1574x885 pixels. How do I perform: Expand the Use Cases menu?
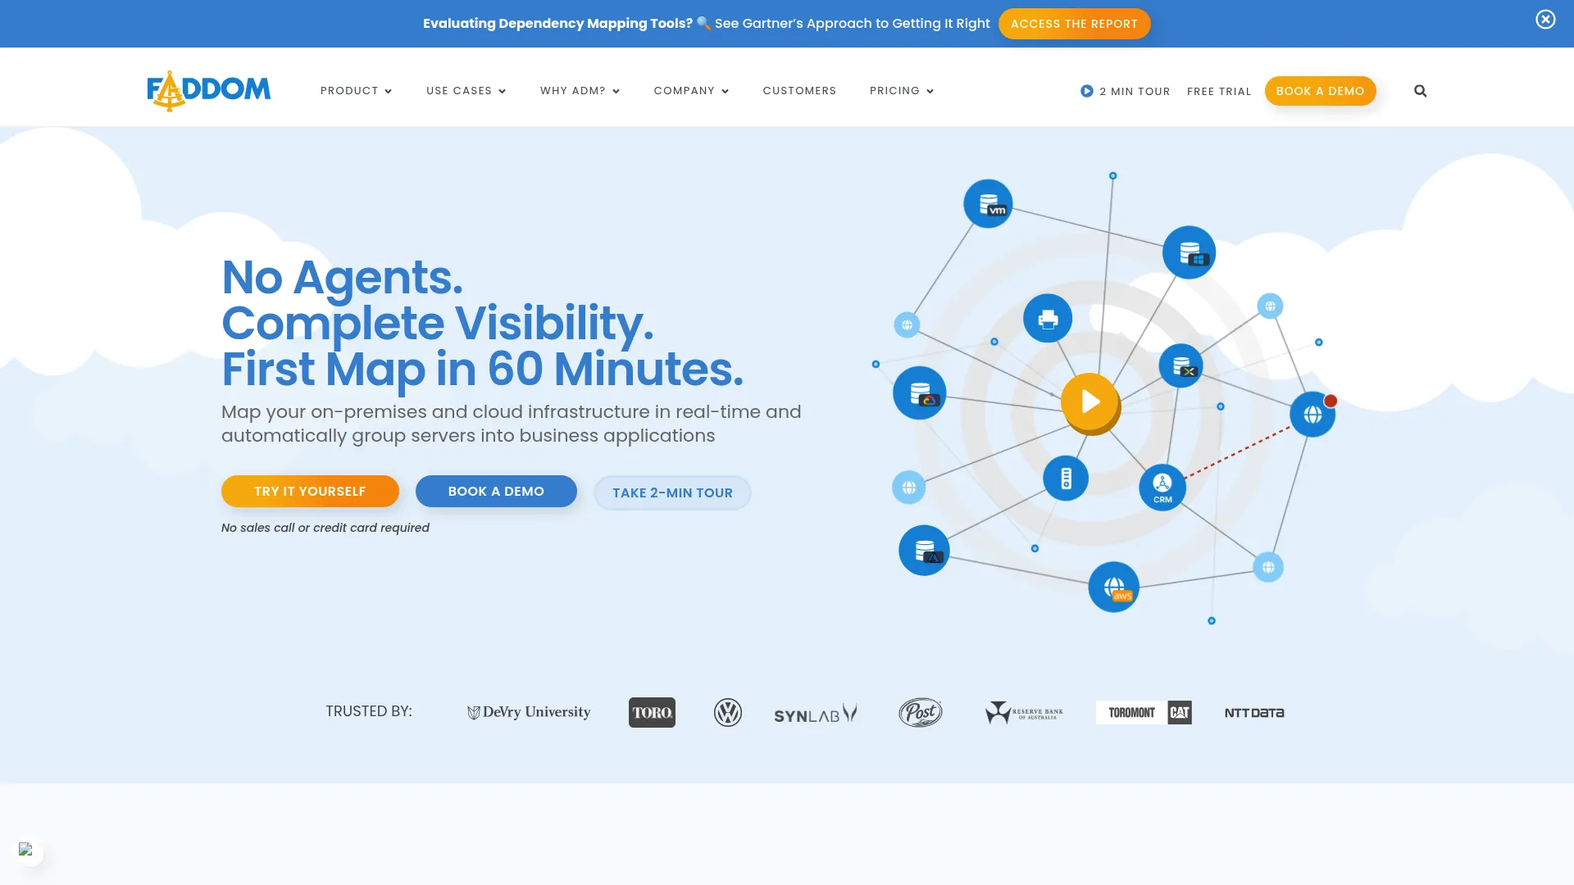(466, 91)
